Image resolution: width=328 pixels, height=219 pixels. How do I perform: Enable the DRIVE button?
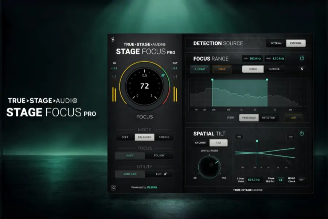(222, 69)
